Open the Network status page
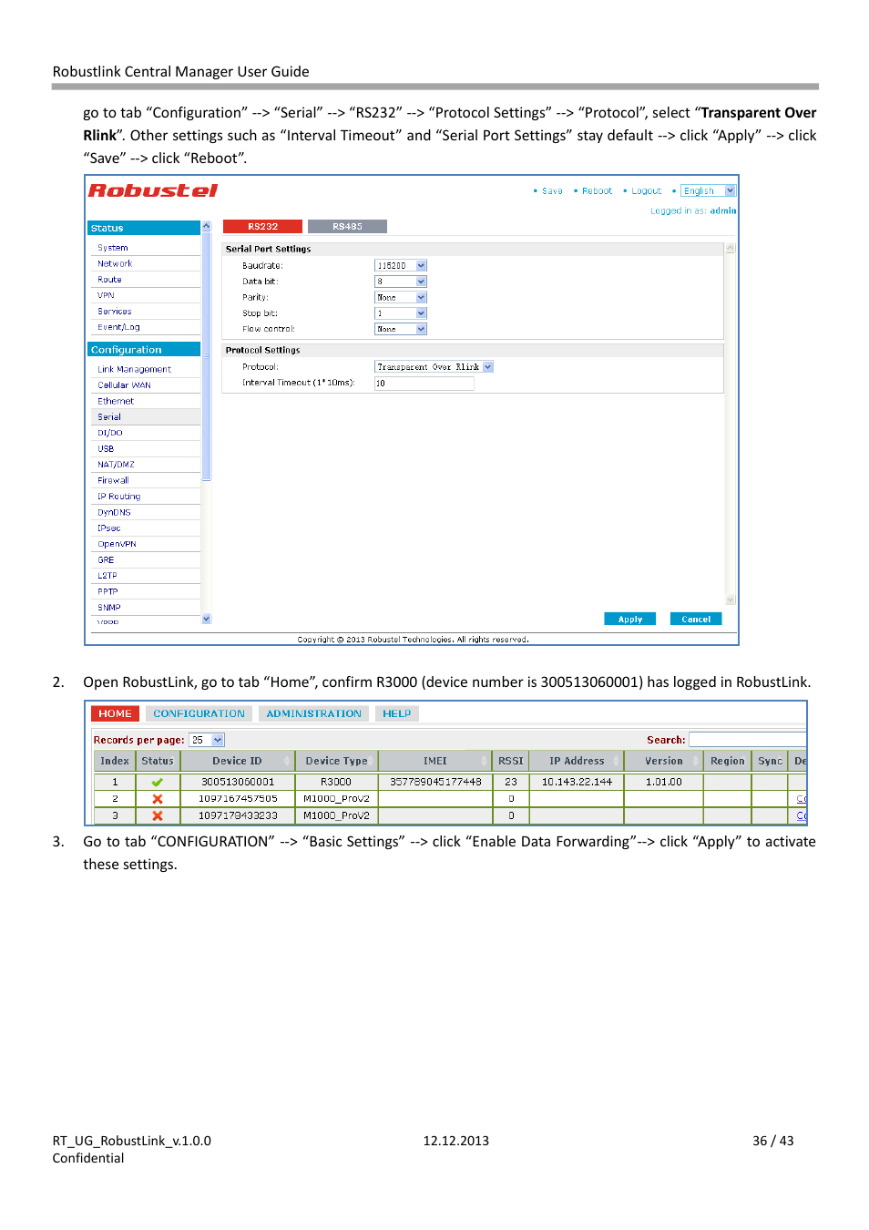This screenshot has height=1230, width=869. point(115,263)
